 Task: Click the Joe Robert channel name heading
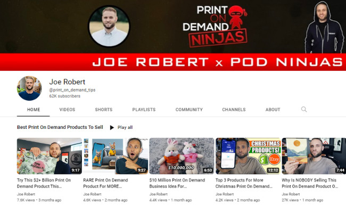point(67,82)
